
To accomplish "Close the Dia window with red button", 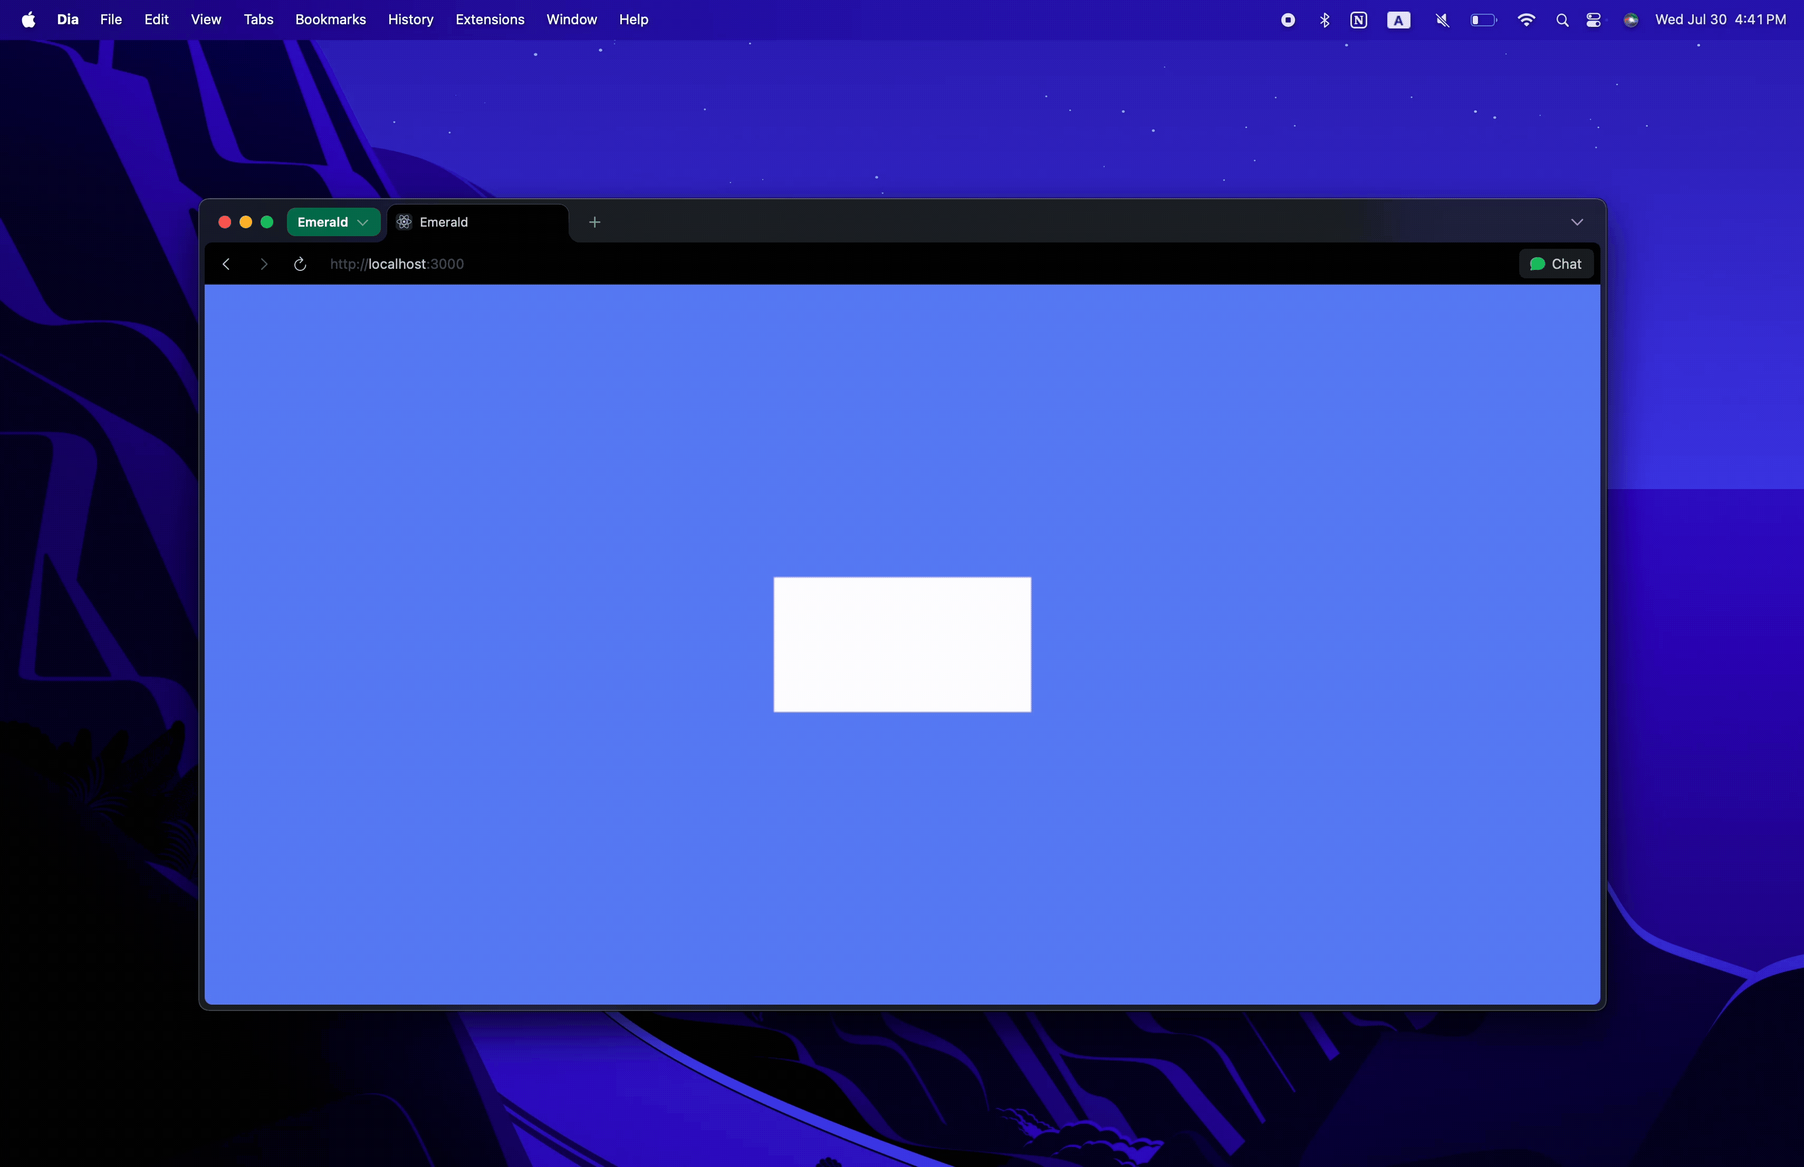I will 224,222.
